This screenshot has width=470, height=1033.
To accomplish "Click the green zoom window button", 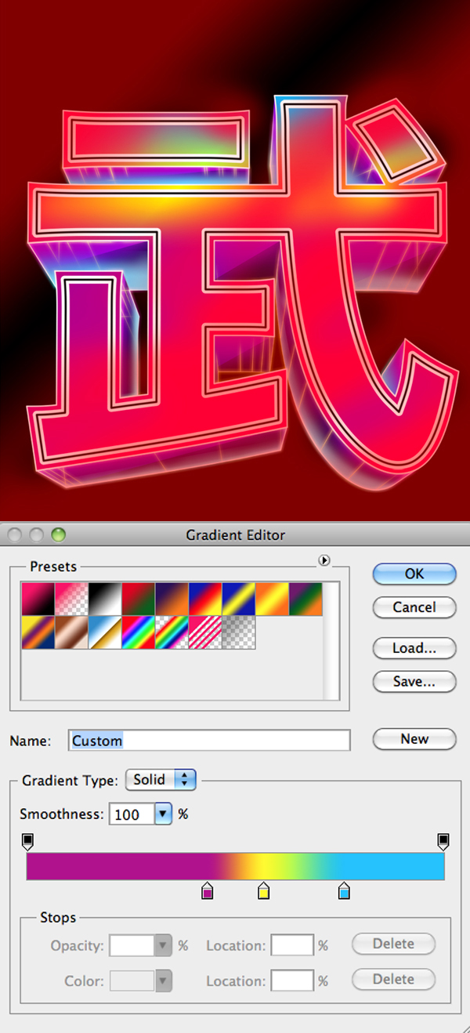I will pyautogui.click(x=59, y=535).
